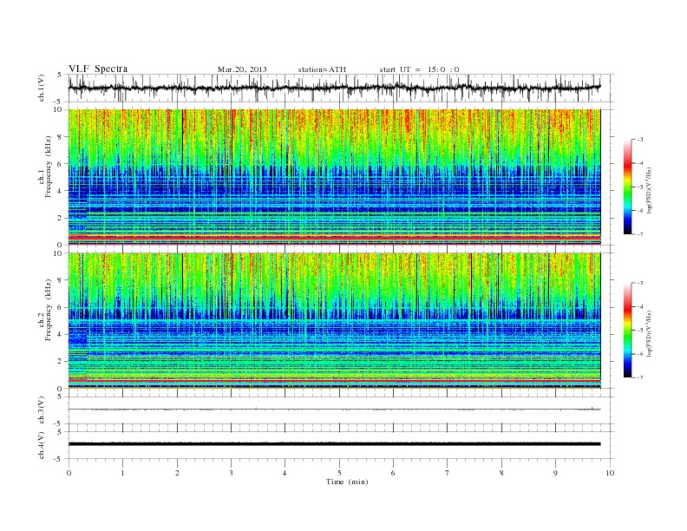Click the ch.3 flat voltage trace
The width and height of the screenshot is (687, 531).
click(334, 410)
